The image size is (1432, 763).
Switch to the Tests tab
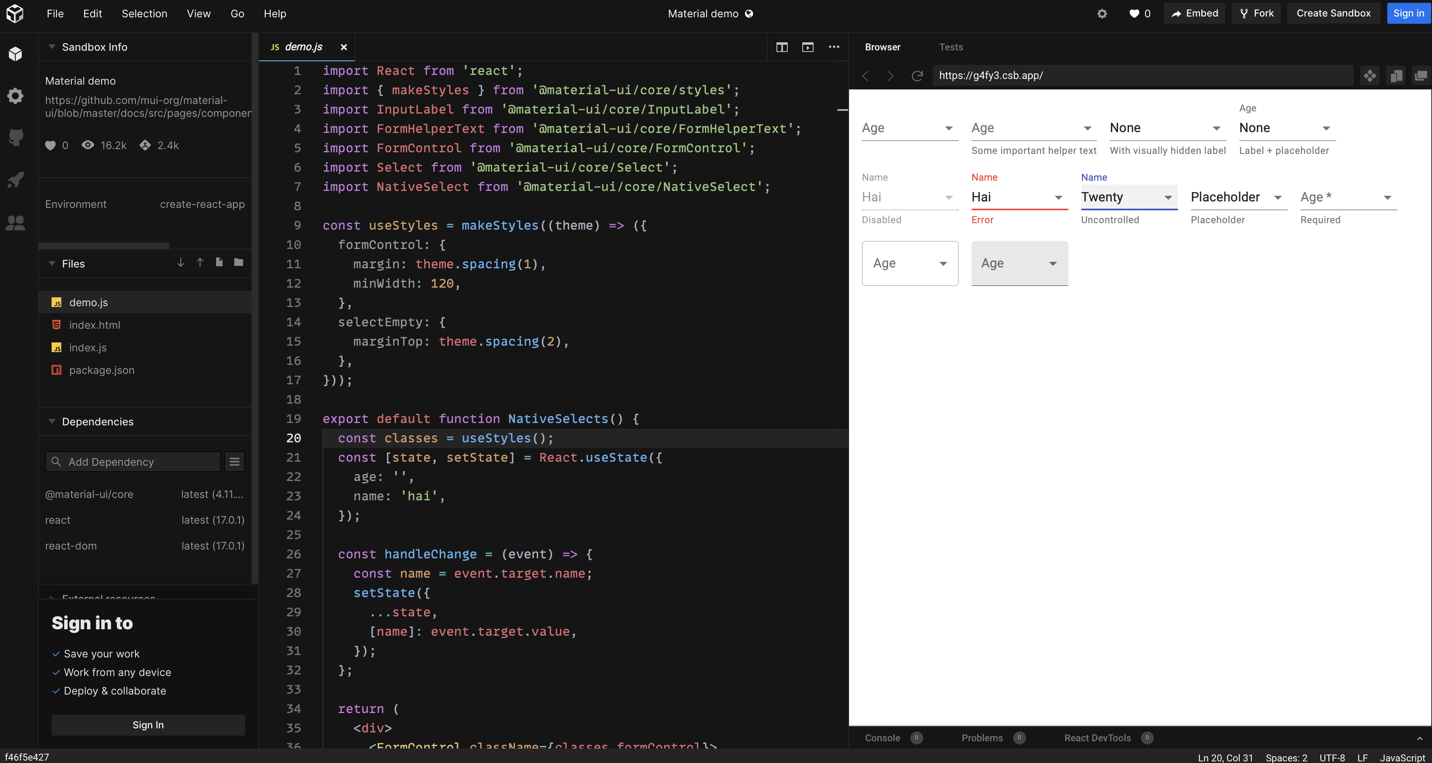pos(951,47)
